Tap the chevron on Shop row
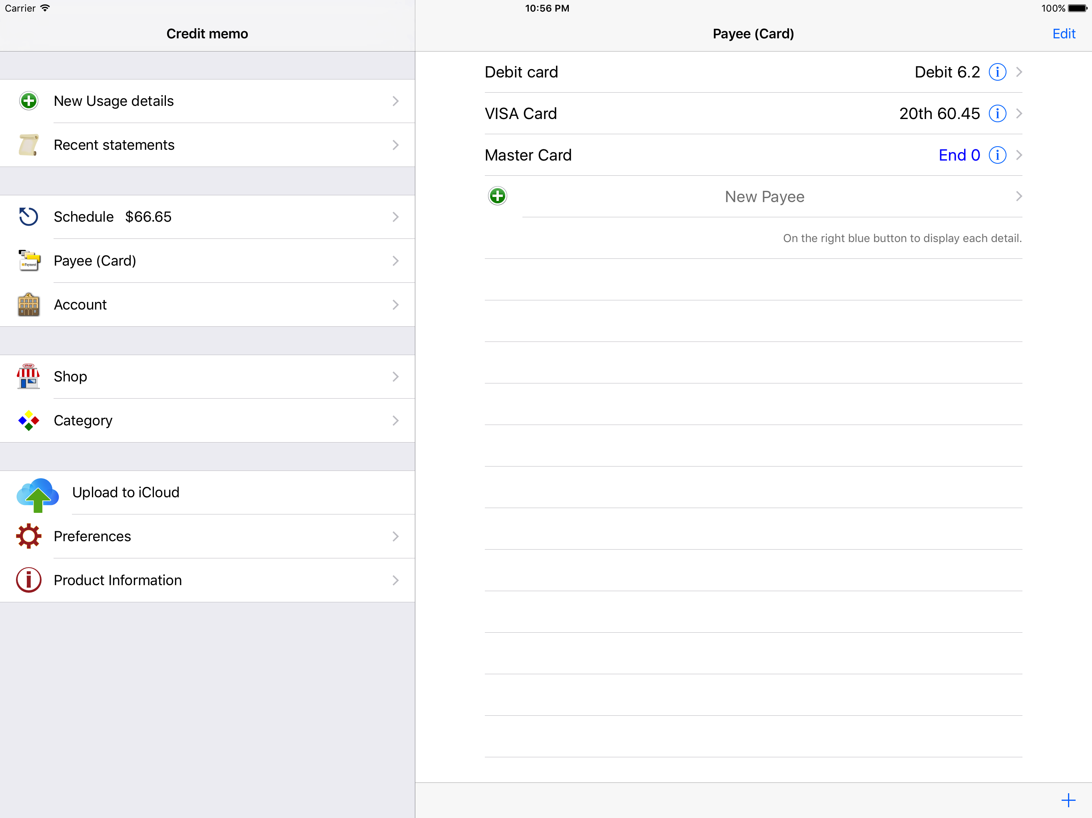Screen dimensions: 1092x818 395,377
